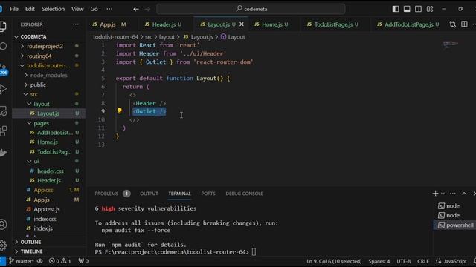
Task: Open the Extensions view icon
Action: point(3,131)
